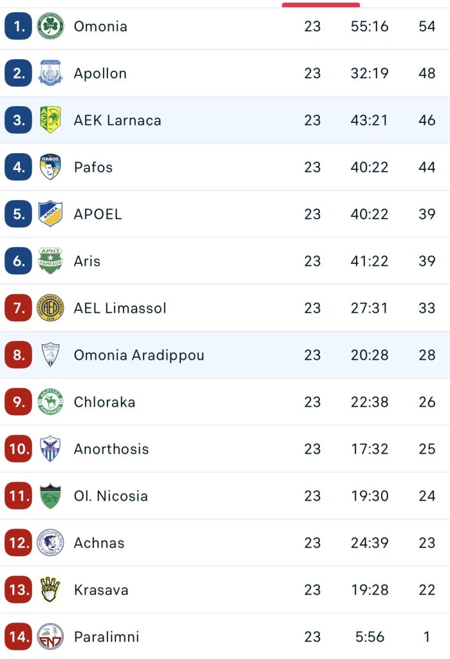Select the red-underlined active tab at top
Viewport: 450px width, 659px height.
pos(321,5)
